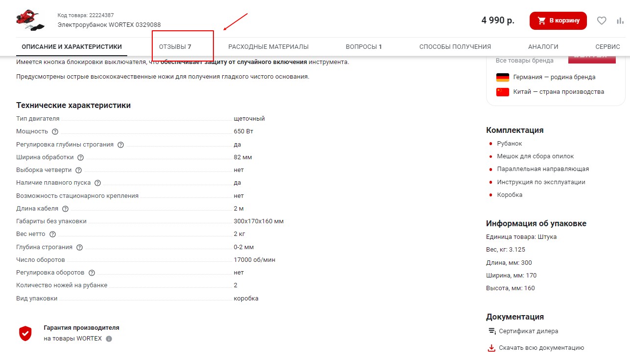Add product to favorites with heart icon
630x363 pixels.
602,21
